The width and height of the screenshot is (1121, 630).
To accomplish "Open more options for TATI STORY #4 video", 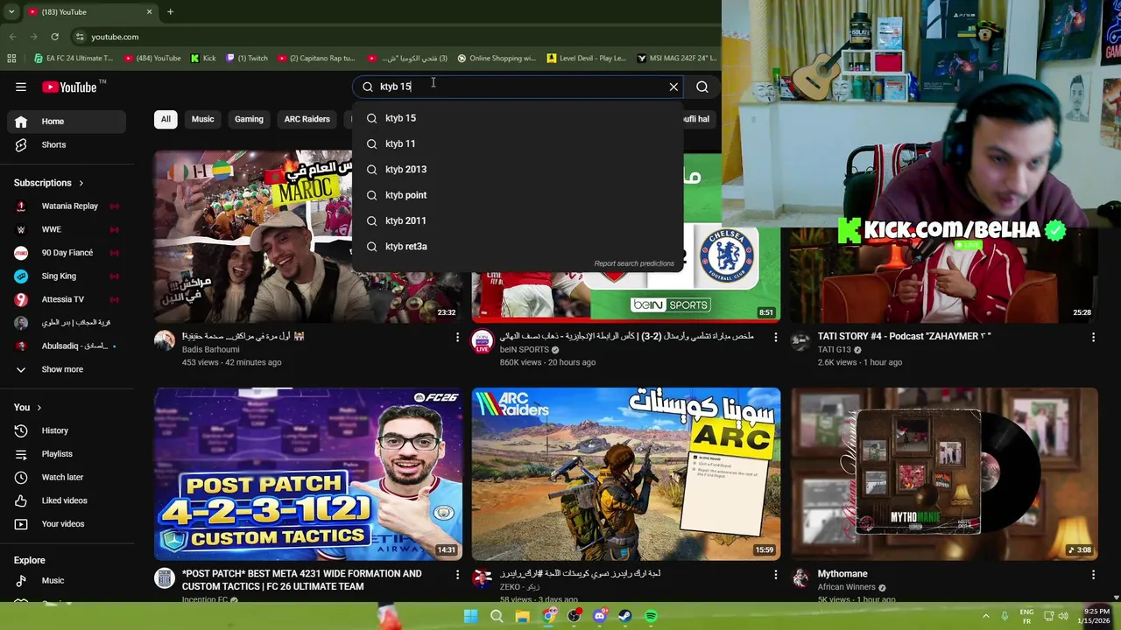I will click(x=1093, y=337).
